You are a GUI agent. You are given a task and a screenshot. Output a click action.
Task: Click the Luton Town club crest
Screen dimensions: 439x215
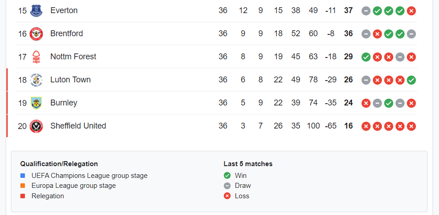[36, 80]
